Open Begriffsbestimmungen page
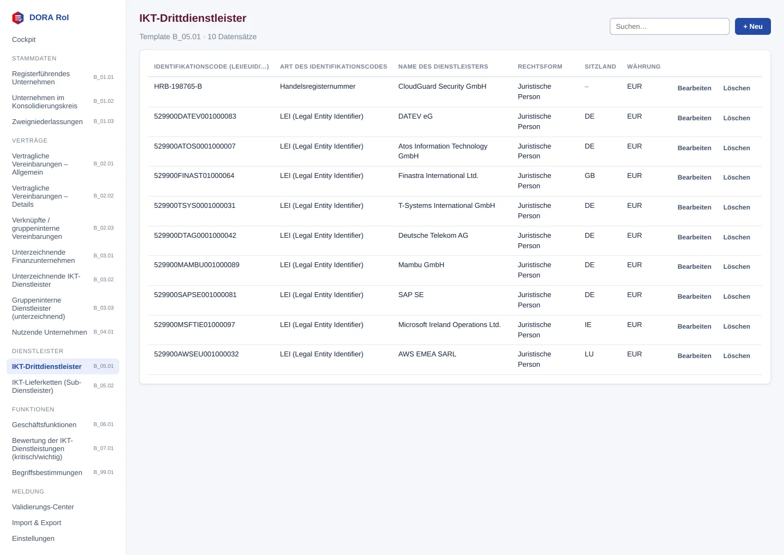Viewport: 784px width, 555px height. point(63,473)
